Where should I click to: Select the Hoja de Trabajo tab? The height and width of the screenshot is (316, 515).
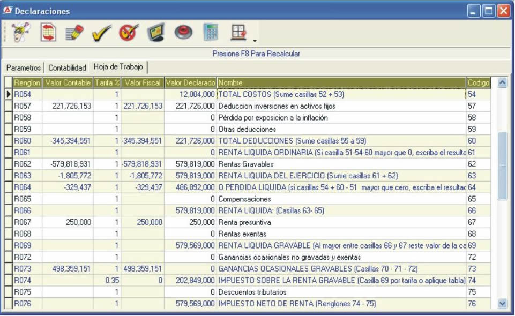[118, 66]
